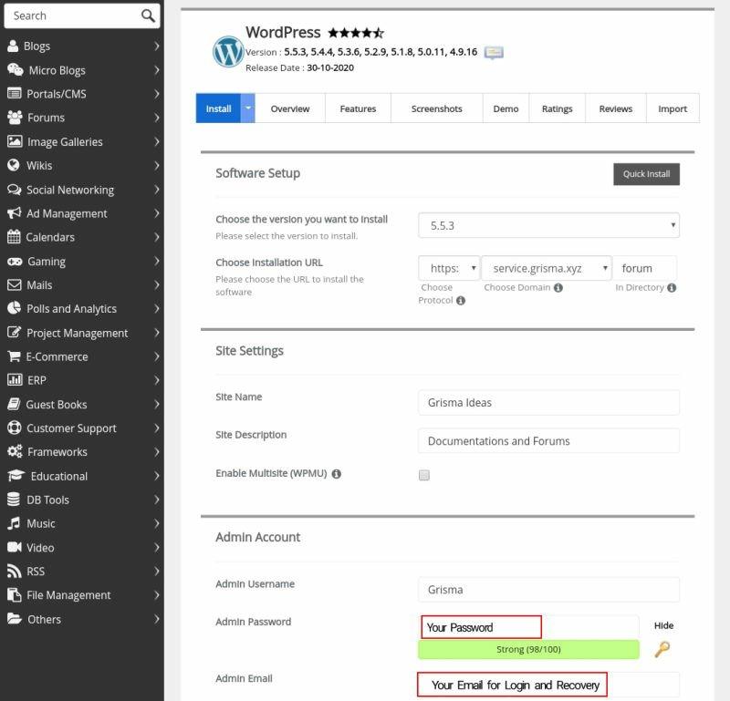This screenshot has height=701, width=730.
Task: Switch to the Screenshots tab
Action: 436,108
